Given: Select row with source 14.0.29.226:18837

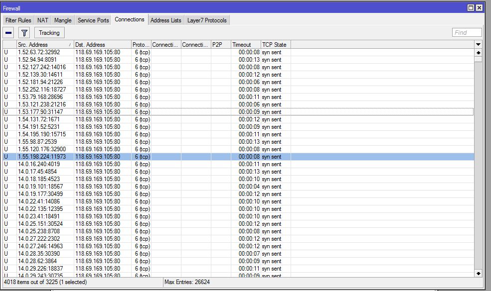Looking at the screenshot, I should (x=238, y=269).
